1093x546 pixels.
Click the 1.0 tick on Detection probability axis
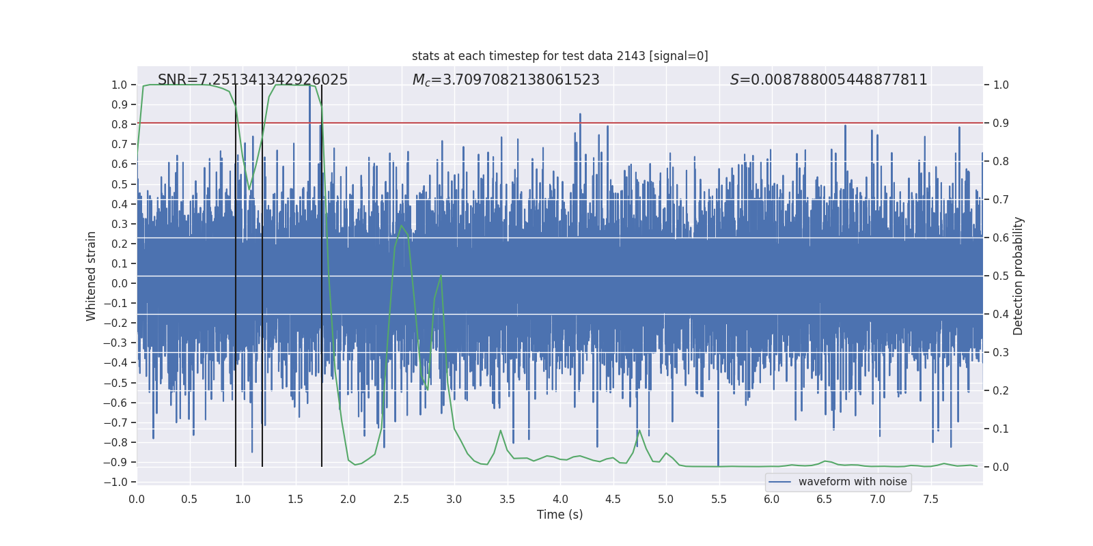tap(1001, 85)
